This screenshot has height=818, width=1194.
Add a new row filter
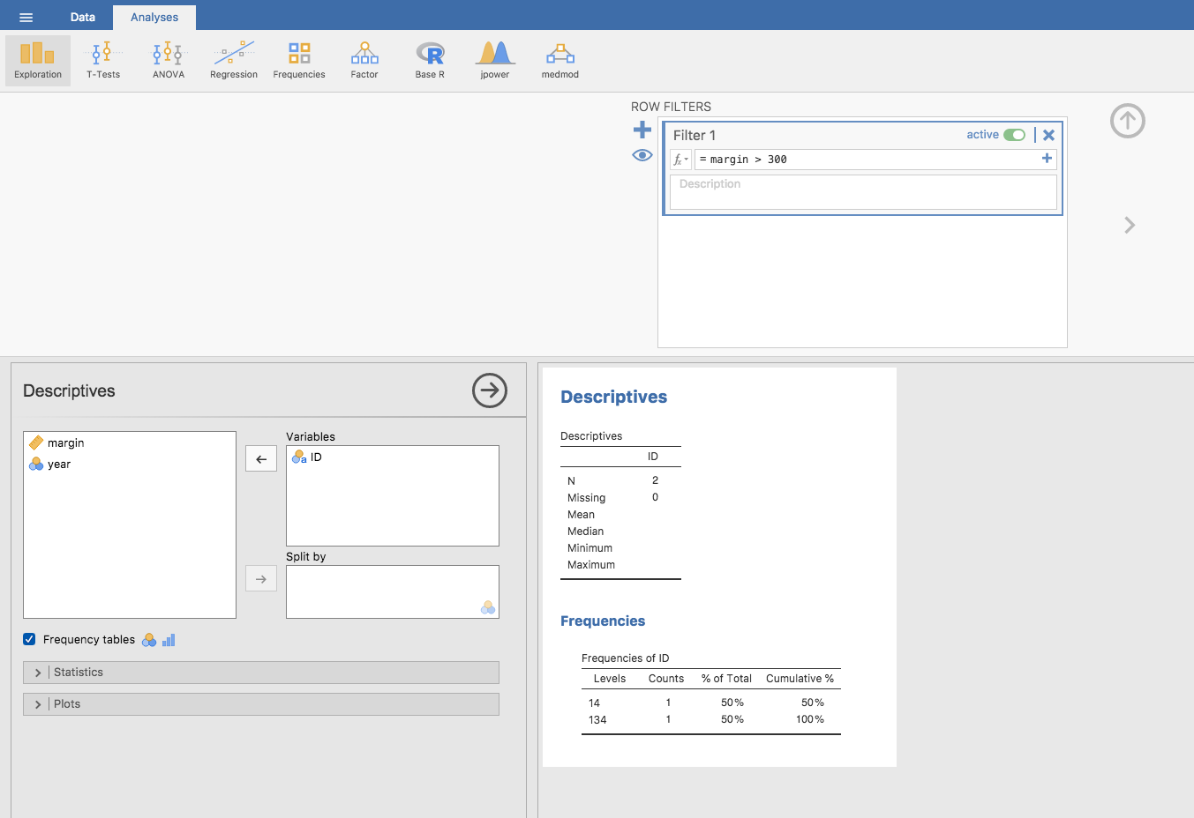click(642, 130)
